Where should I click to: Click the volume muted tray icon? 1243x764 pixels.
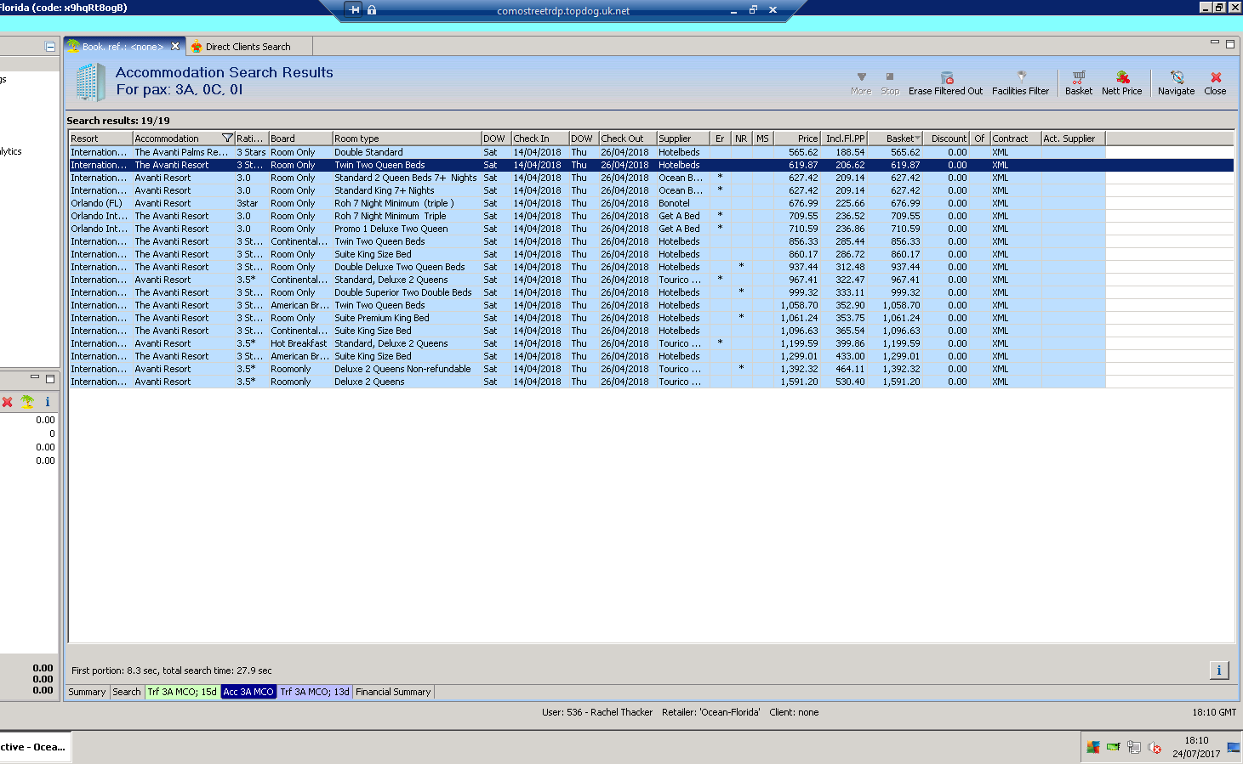click(1155, 747)
